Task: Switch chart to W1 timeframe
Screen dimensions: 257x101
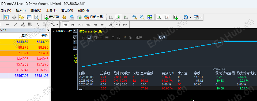Action: pyautogui.click(x=118, y=24)
